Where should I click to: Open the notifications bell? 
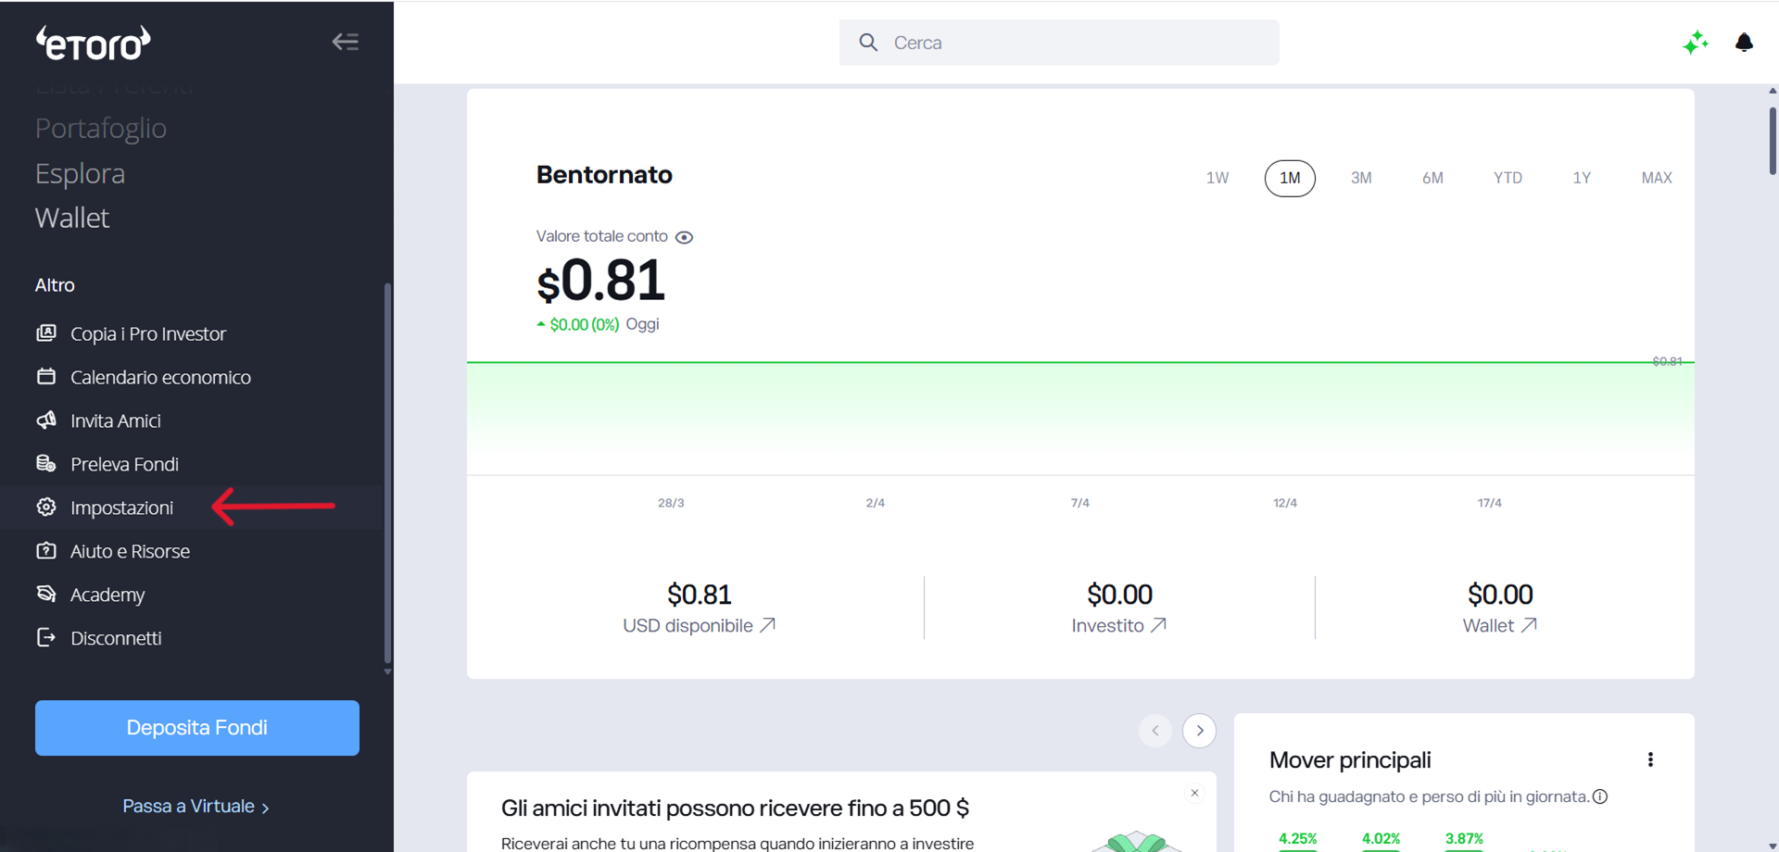point(1744,43)
